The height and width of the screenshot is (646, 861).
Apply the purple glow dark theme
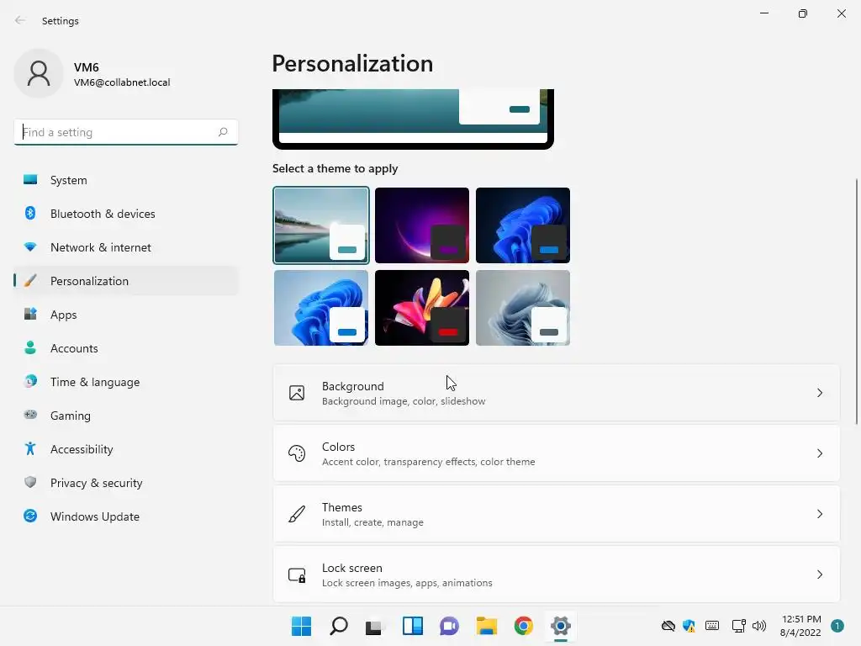[422, 225]
